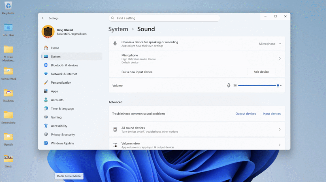Click the Bluetooth icon in the sidebar

(46, 65)
